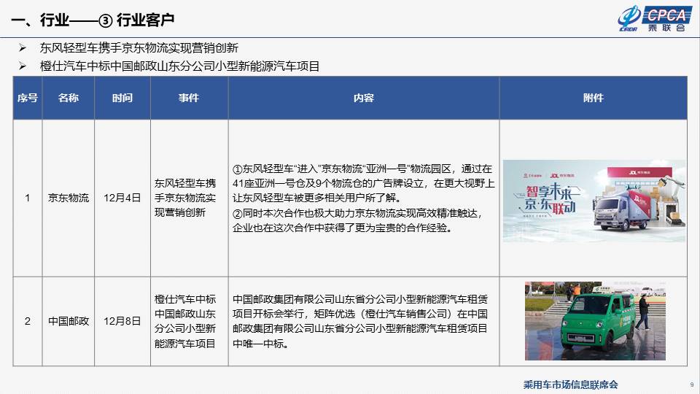Select content text about 中国邮政集团山东省分公司
700x394 pixels.
coord(359,321)
